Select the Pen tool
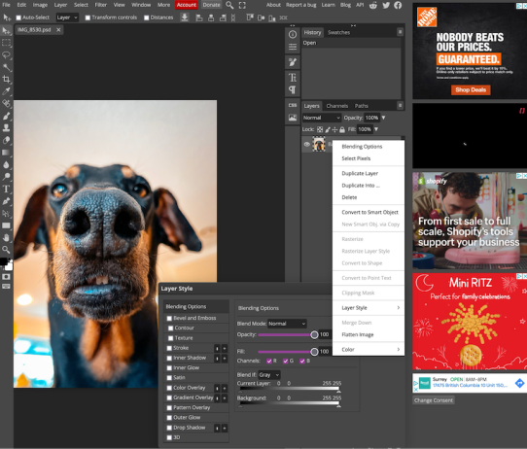Viewport: 527px width, 449px height. pos(6,201)
